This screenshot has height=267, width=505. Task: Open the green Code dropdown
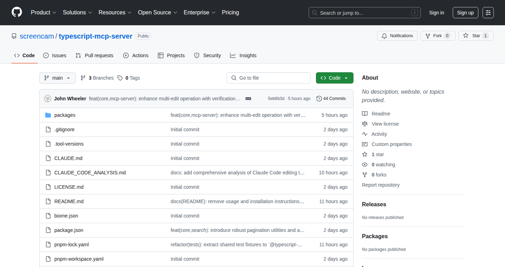(335, 78)
